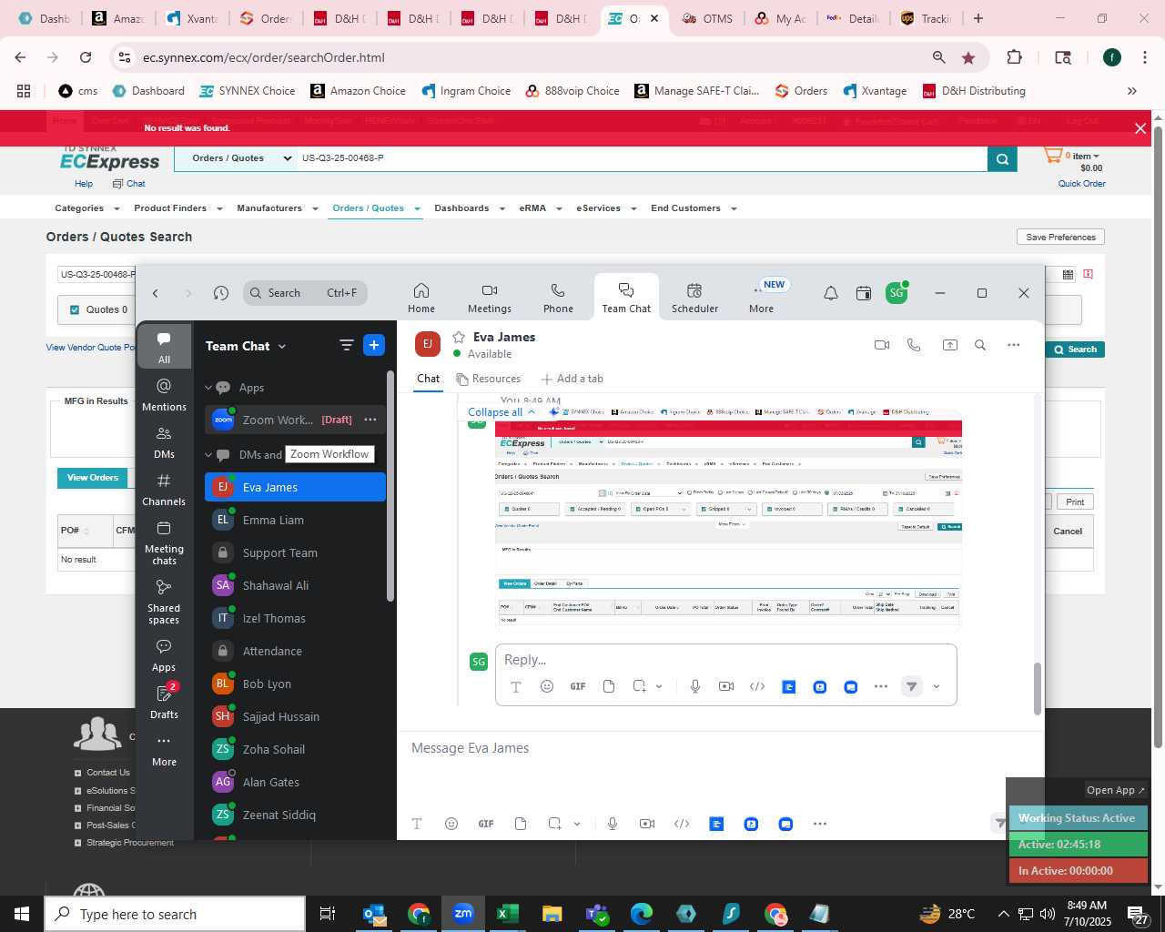1165x932 pixels.
Task: Search in the Eva James chat
Action: pos(980,345)
